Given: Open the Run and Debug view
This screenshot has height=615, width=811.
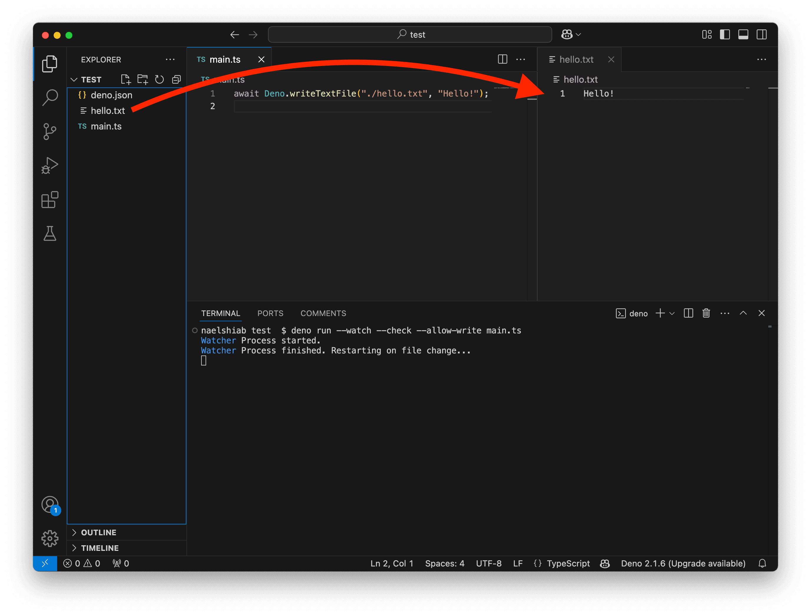Looking at the screenshot, I should click(x=49, y=165).
